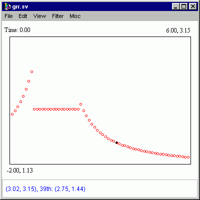Open the File menu
The width and height of the screenshot is (200, 200).
pyautogui.click(x=8, y=16)
